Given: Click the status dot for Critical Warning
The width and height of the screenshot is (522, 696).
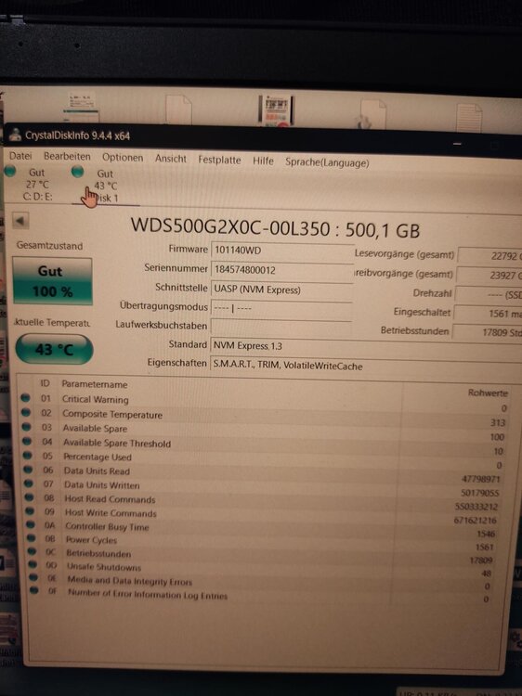Looking at the screenshot, I should click(25, 398).
